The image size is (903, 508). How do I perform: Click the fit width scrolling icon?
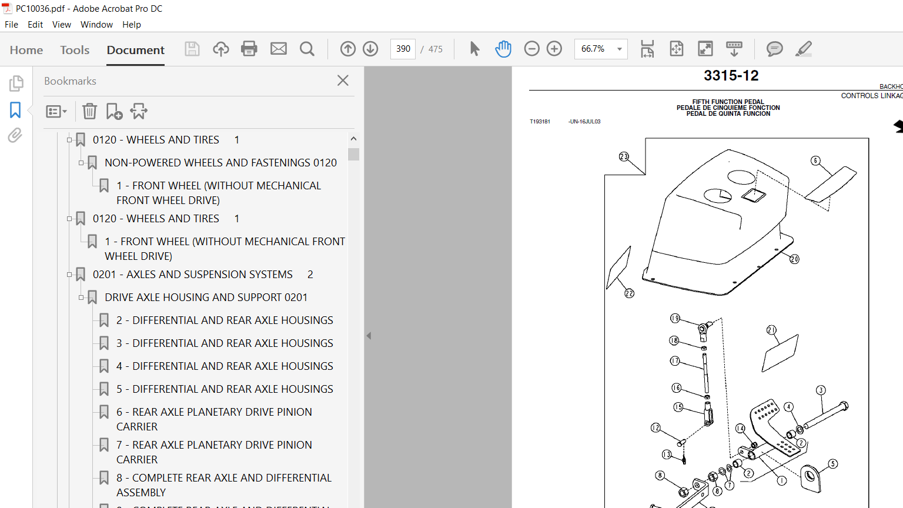tap(647, 49)
